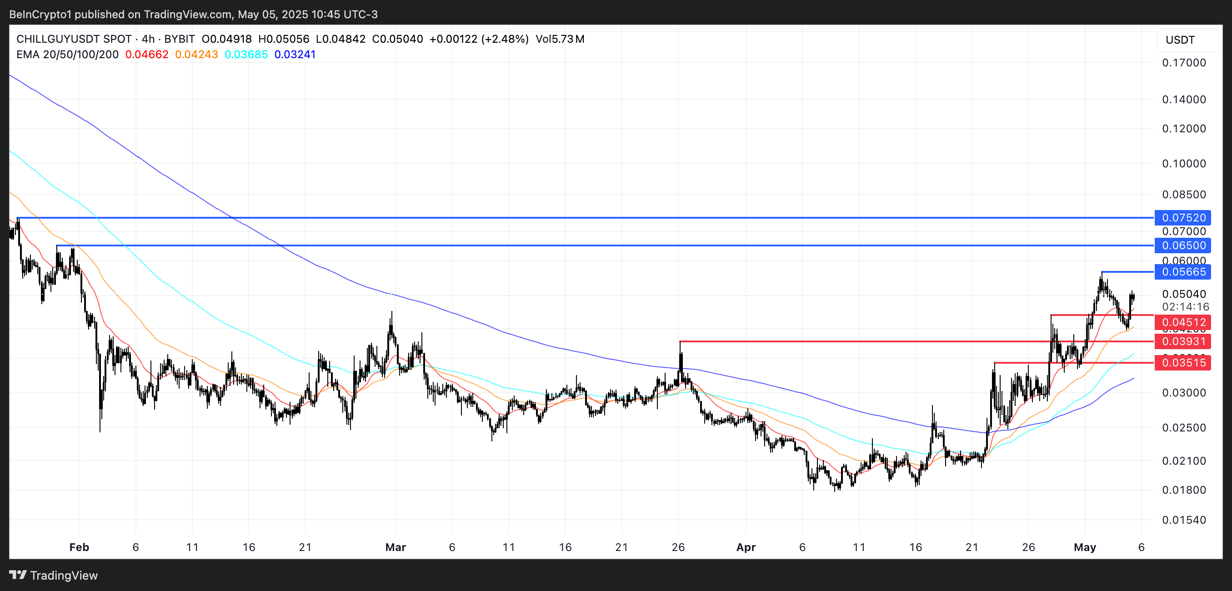1232x591 pixels.
Task: Click the blue EMA value 0.03241
Action: tap(295, 55)
